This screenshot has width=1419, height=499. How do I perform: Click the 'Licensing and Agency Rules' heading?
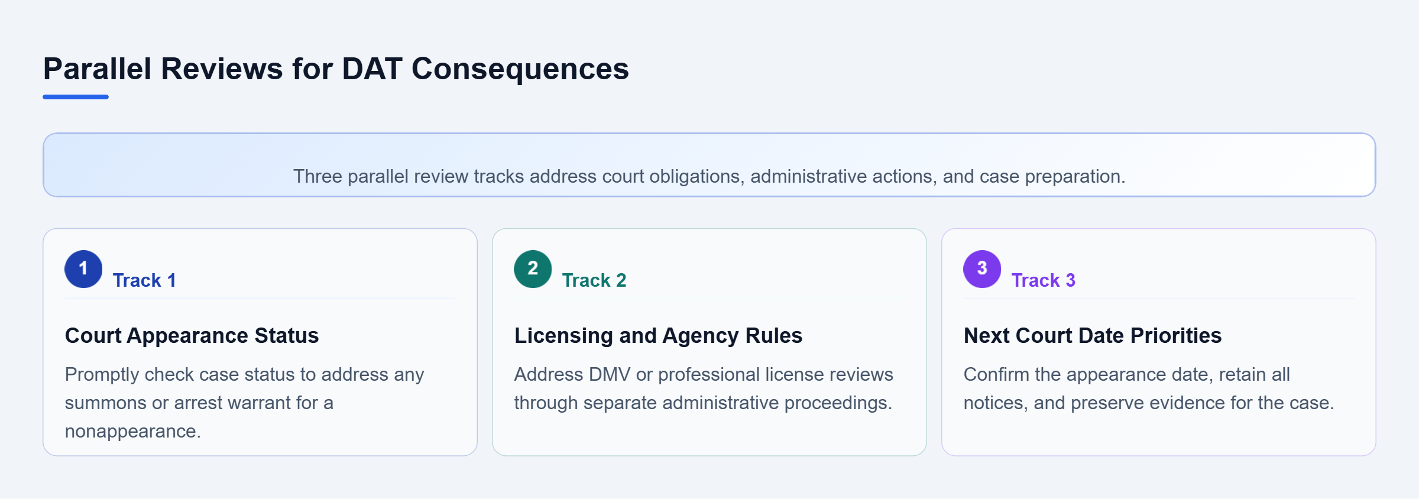click(x=658, y=335)
